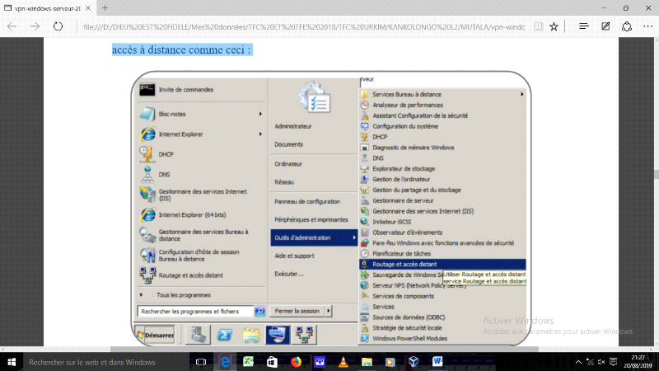Expand Services Bureau à distance arrow
Image resolution: width=659 pixels, height=371 pixels.
point(522,94)
